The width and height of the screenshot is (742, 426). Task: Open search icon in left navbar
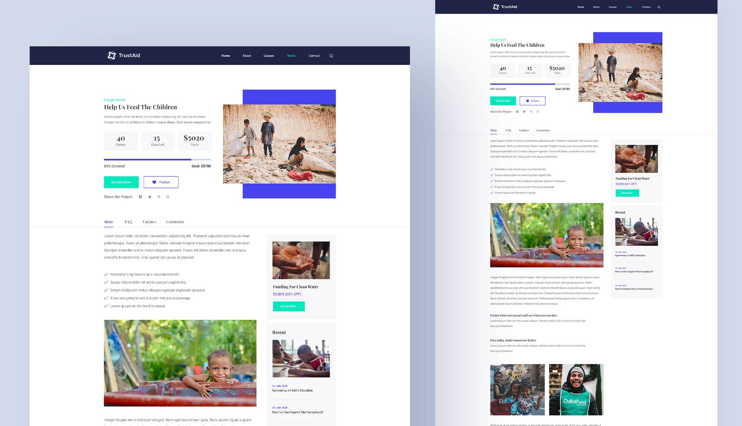[x=331, y=56]
